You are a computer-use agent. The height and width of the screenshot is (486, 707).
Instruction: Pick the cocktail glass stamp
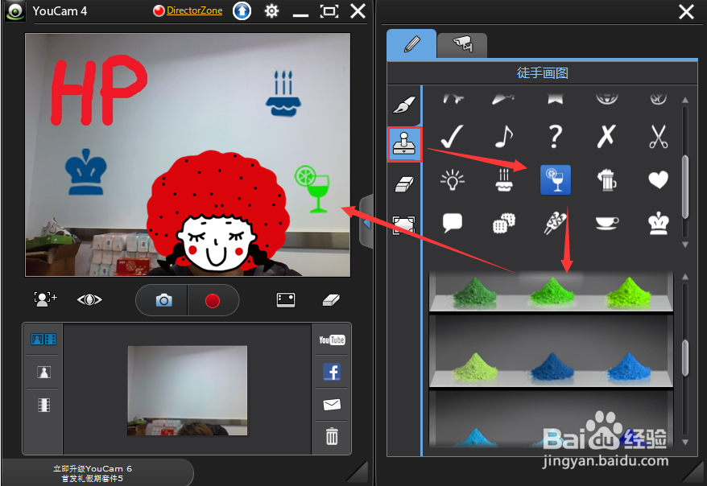click(556, 179)
